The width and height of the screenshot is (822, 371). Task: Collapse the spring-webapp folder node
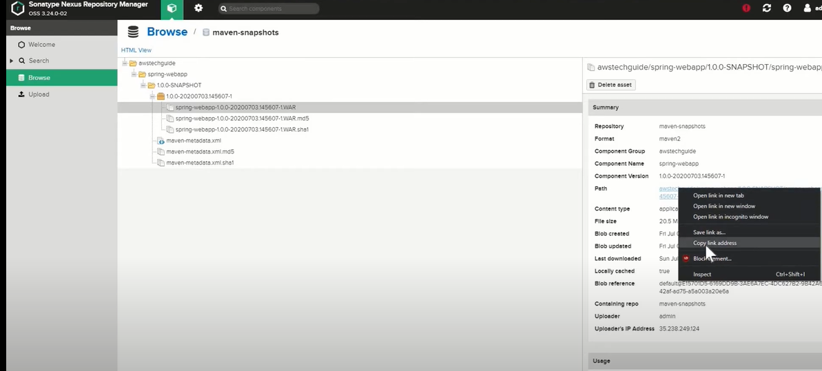point(134,74)
